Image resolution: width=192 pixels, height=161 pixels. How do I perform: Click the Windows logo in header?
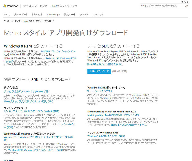point(11,6)
